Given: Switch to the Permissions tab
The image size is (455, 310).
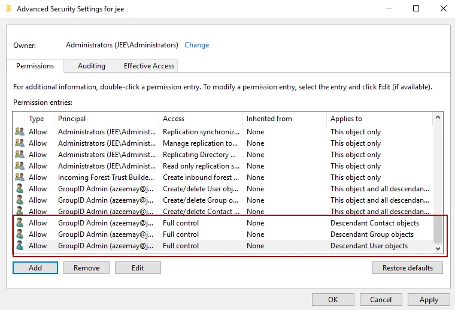Looking at the screenshot, I should coord(35,66).
